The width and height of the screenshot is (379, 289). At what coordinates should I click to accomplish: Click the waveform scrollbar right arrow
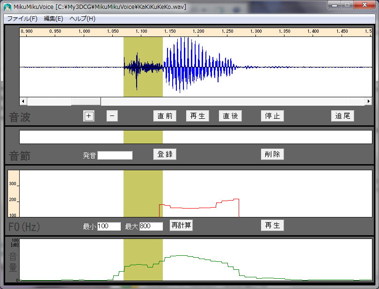point(368,101)
